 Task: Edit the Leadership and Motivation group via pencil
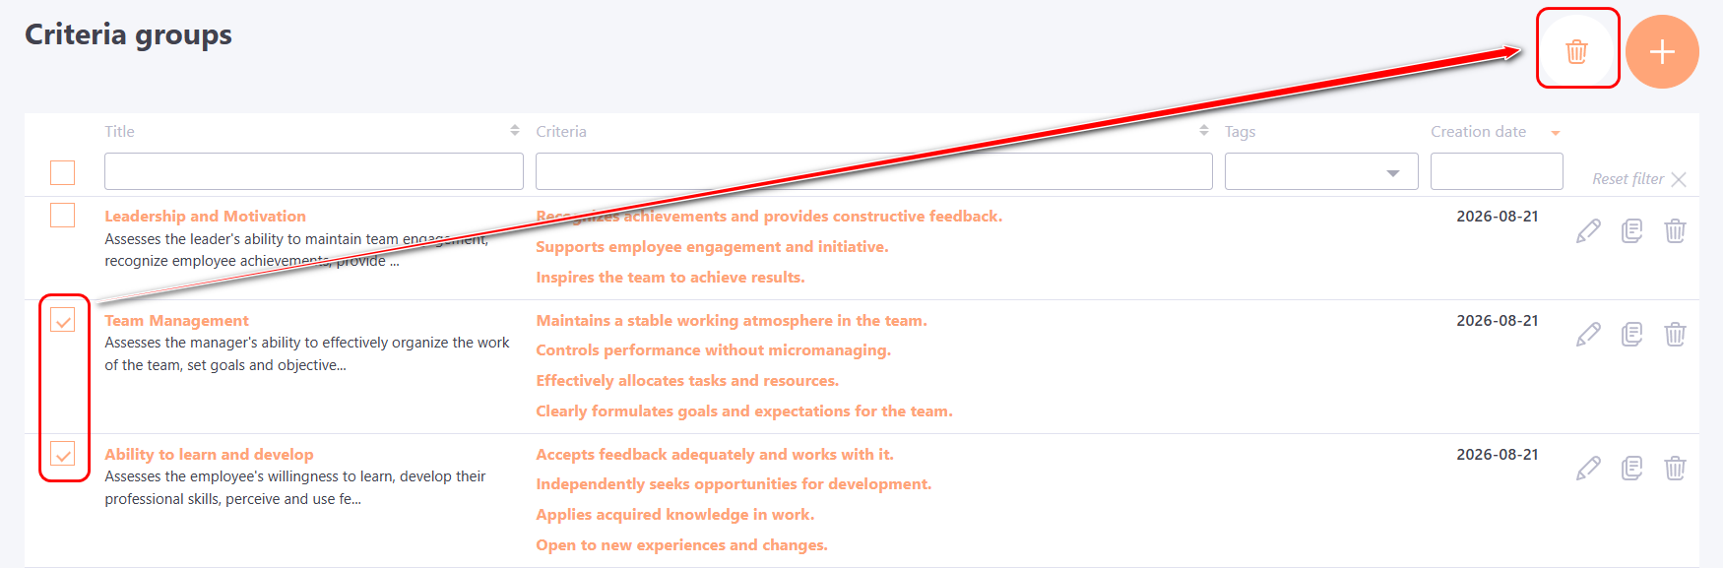(1588, 230)
